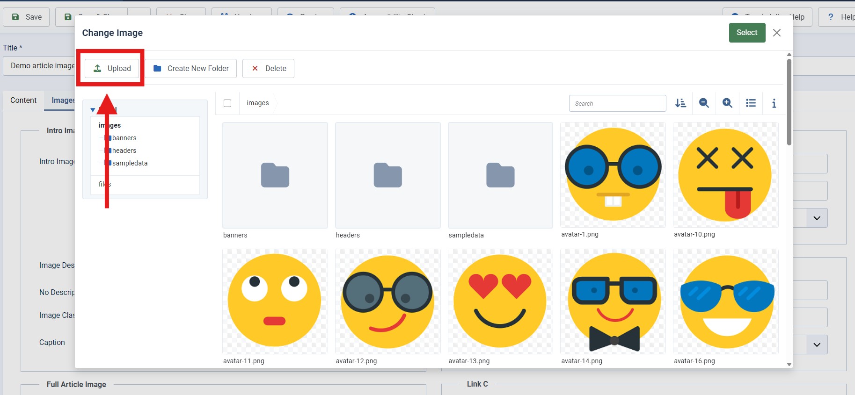Close the Change Image dialog
The image size is (855, 395).
tap(777, 33)
